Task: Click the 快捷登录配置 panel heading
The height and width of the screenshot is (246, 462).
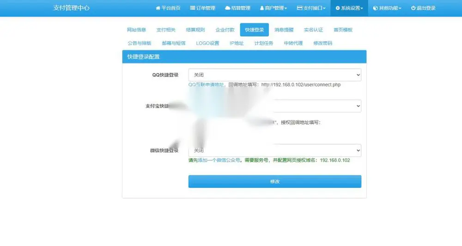Action: [144, 57]
